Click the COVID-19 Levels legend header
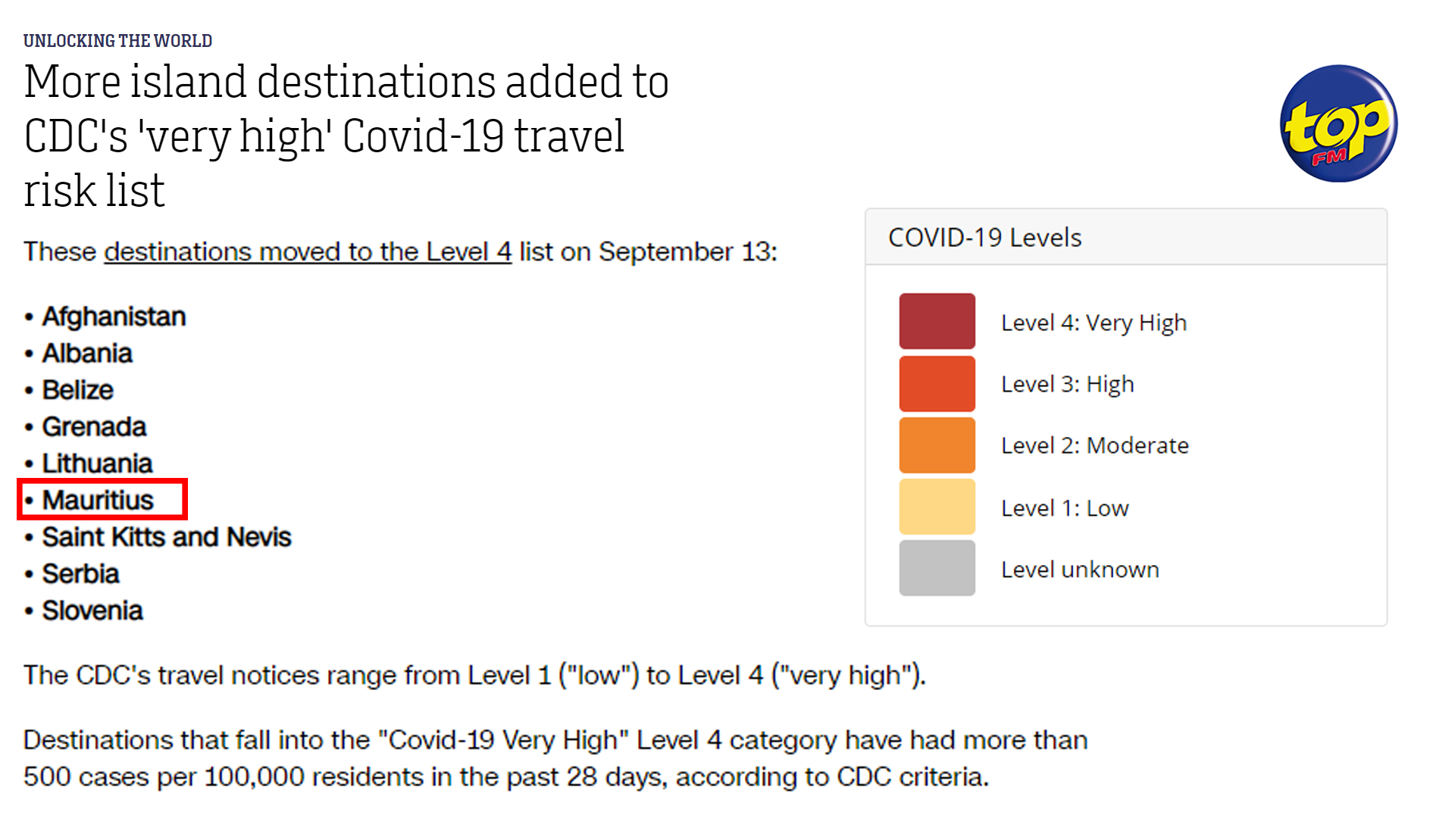This screenshot has width=1455, height=818. (x=984, y=238)
